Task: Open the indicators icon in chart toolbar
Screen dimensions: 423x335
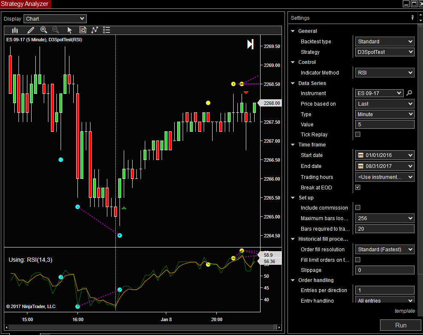Action: pyautogui.click(x=94, y=30)
